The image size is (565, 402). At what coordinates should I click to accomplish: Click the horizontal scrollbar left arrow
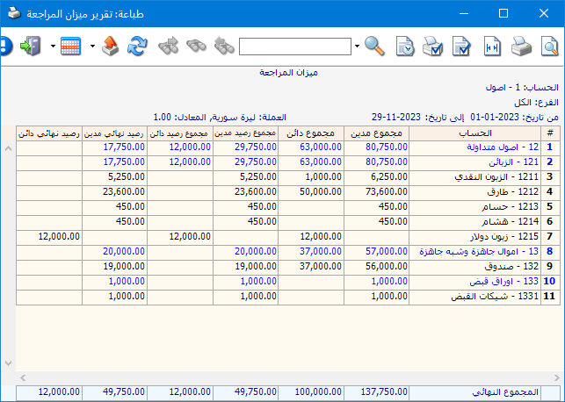(x=23, y=377)
